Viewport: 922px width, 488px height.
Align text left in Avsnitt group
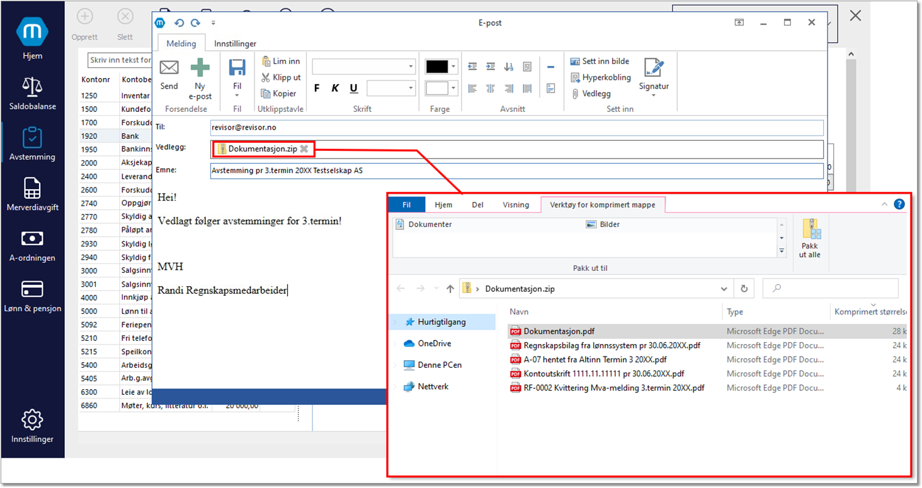coord(472,88)
